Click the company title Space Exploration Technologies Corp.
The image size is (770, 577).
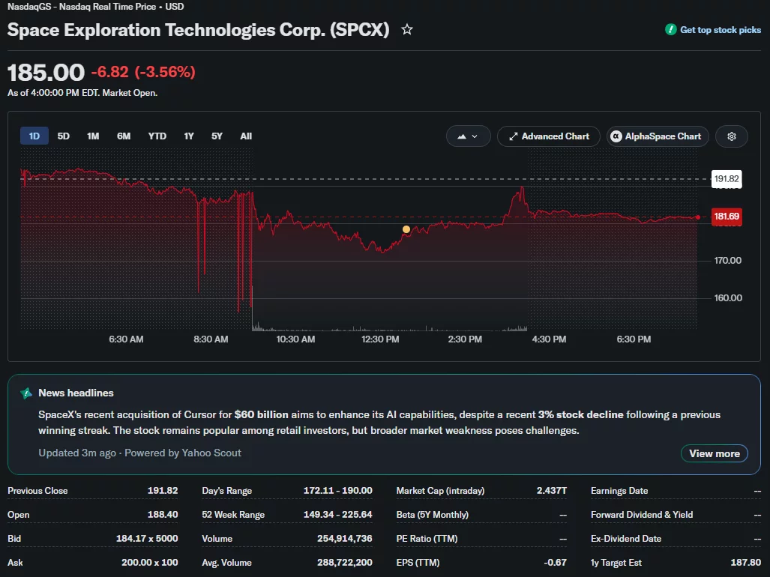pos(199,30)
